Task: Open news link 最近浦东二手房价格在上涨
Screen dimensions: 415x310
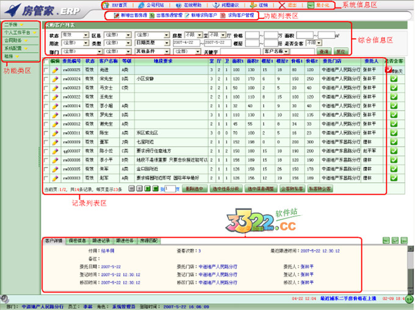Action: point(348,298)
